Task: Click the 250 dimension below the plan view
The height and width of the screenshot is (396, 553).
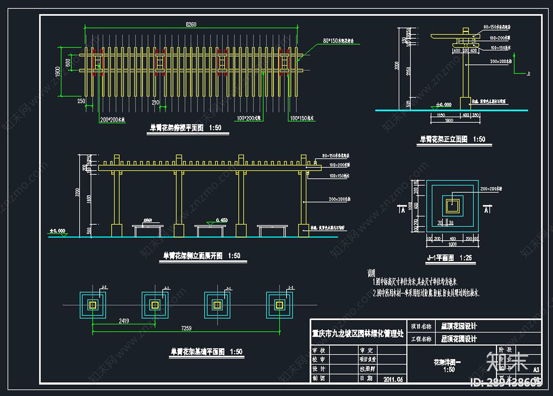Action: (81, 101)
